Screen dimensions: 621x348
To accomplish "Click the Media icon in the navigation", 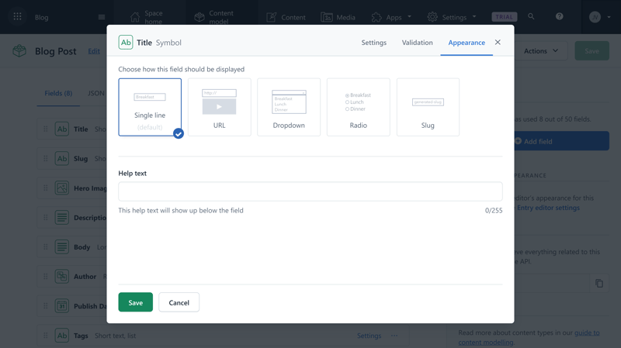I will [x=327, y=17].
